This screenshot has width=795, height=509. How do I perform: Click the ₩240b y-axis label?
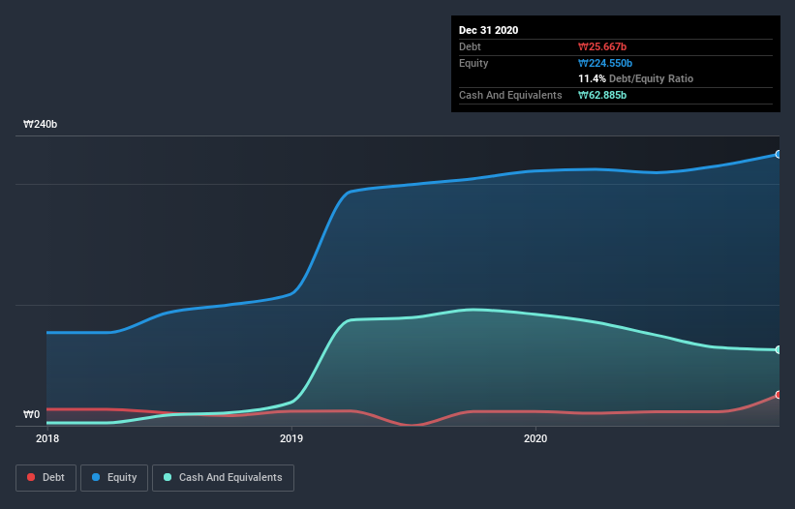point(40,124)
